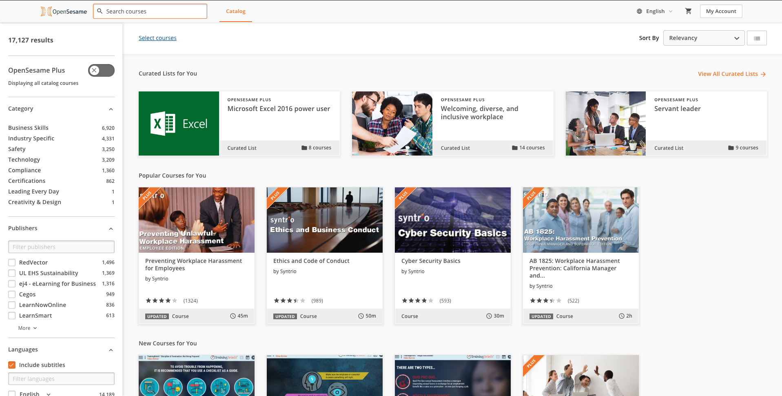The image size is (782, 396).
Task: Open Servant leader curated list
Action: (678, 109)
